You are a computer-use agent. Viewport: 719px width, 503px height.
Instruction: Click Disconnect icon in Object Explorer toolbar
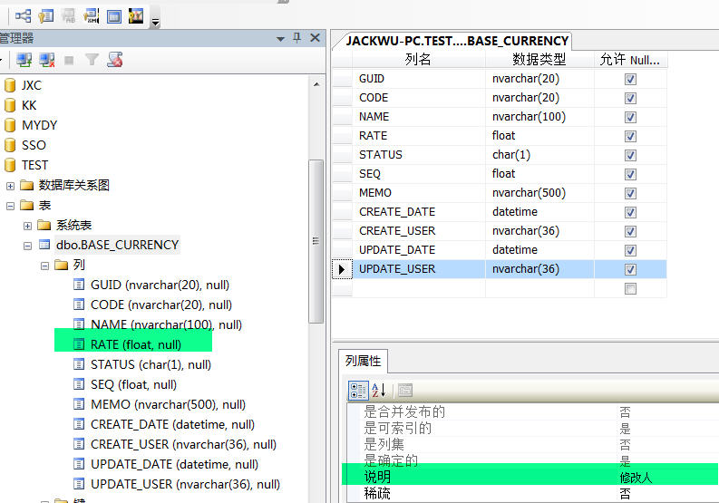pyautogui.click(x=47, y=60)
